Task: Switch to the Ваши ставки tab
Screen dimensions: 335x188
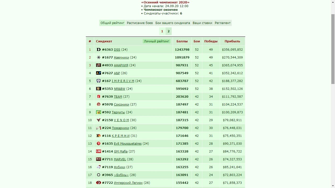Action: tap(202, 23)
